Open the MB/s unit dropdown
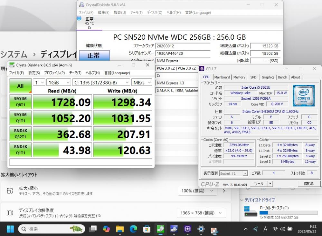 (x=142, y=83)
